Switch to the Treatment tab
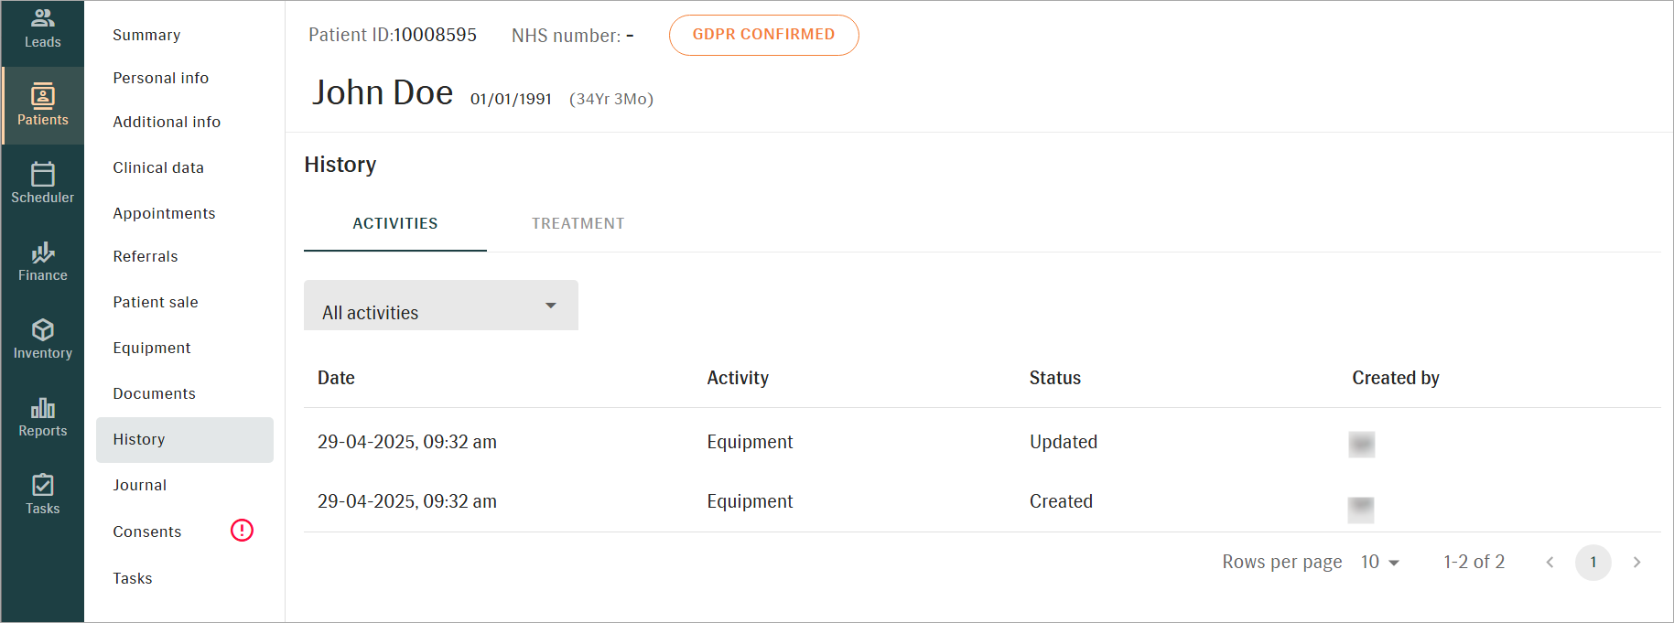Image resolution: width=1674 pixels, height=623 pixels. tap(578, 223)
